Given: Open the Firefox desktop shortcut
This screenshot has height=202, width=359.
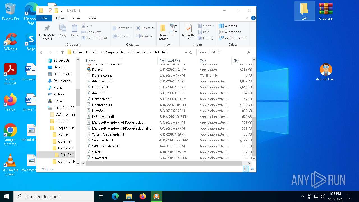Looking at the screenshot, I should (x=10, y=102).
